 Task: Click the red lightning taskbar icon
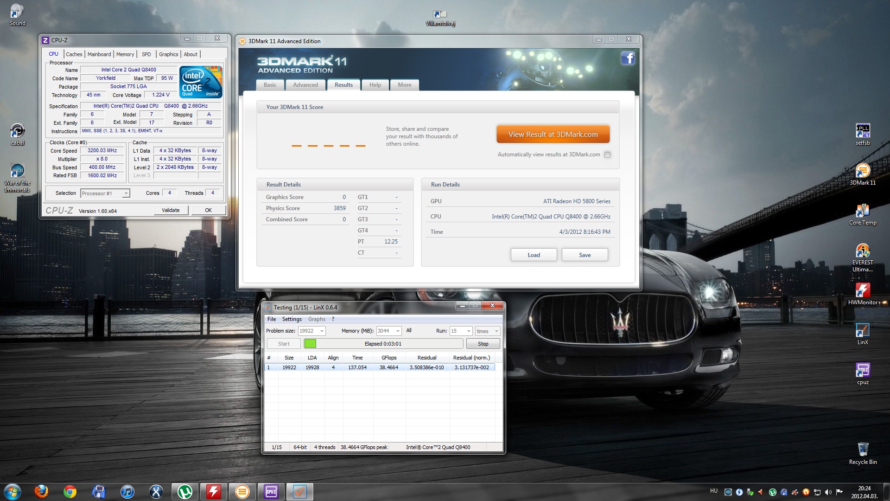pyautogui.click(x=214, y=491)
